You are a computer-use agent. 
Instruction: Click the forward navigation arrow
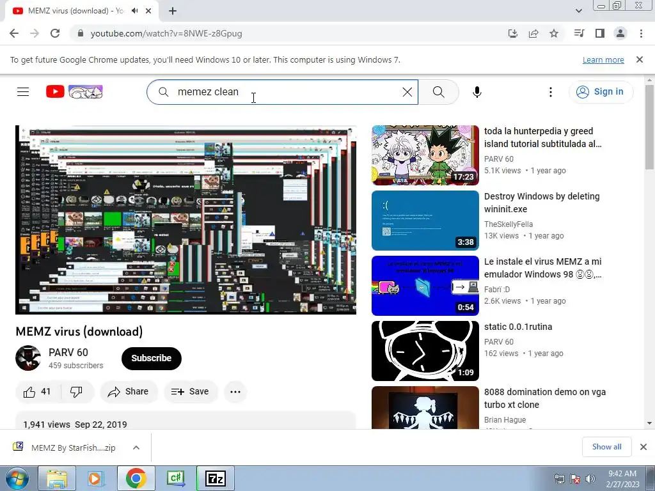[x=35, y=33]
